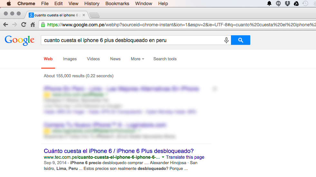This screenshot has width=316, height=177.
Task: Open the Apple menu
Action: 9,4
